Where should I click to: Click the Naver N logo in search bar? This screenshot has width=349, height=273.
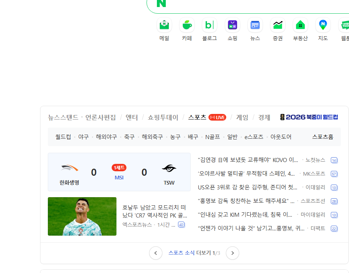(x=161, y=3)
